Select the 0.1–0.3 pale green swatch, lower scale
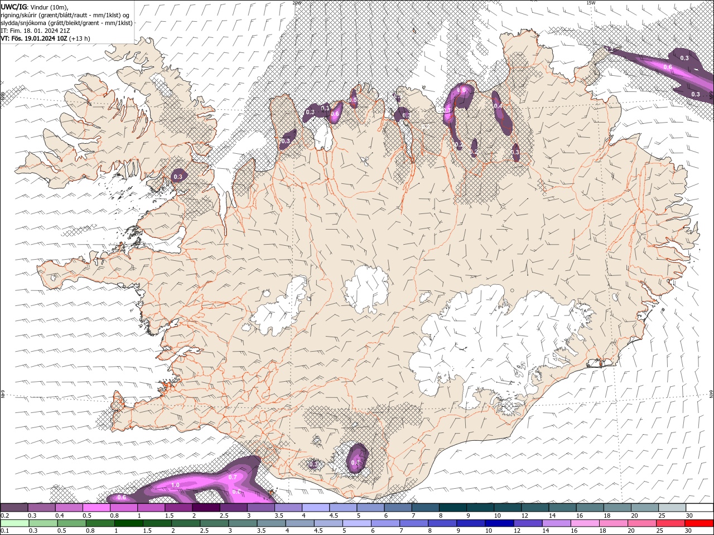The height and width of the screenshot is (535, 714). (x=14, y=523)
